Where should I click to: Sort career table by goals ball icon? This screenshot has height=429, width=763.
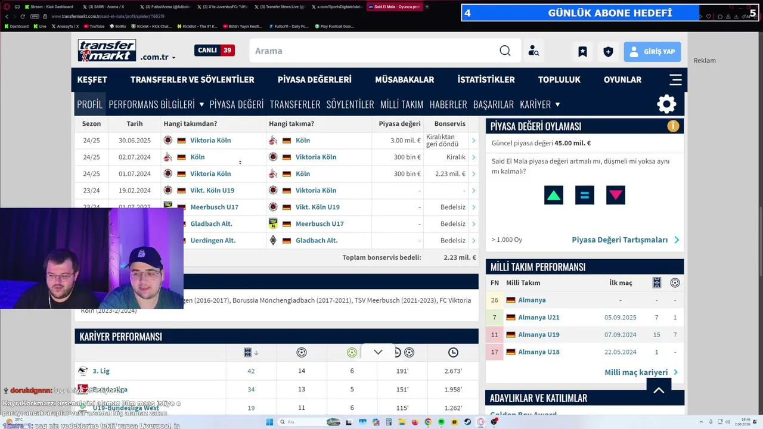coord(302,353)
